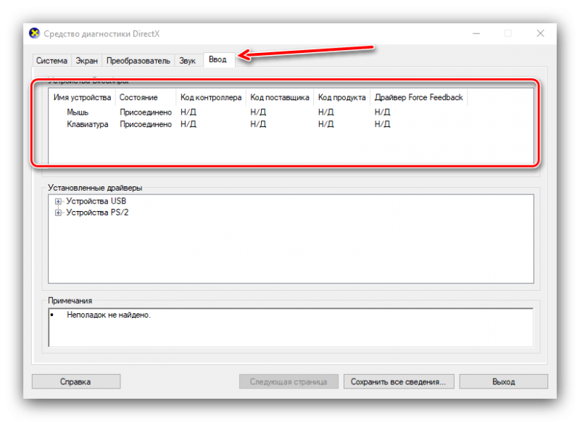
Task: Expand the Устройства PS/2 node
Action: click(x=58, y=213)
